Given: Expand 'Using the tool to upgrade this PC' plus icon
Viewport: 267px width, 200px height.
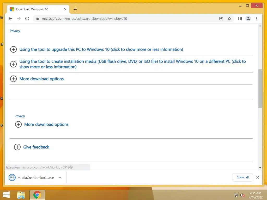Looking at the screenshot, I should pyautogui.click(x=13, y=49).
